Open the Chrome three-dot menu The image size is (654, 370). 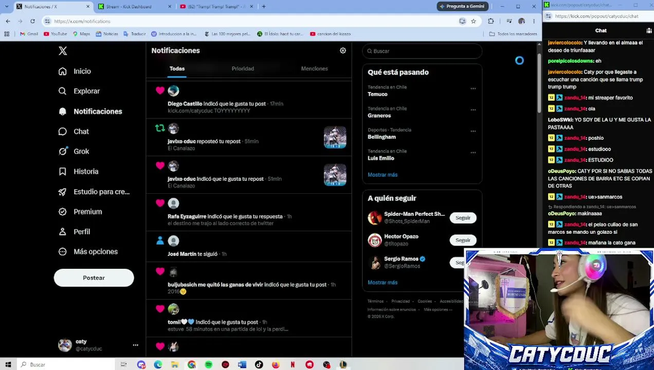(534, 21)
